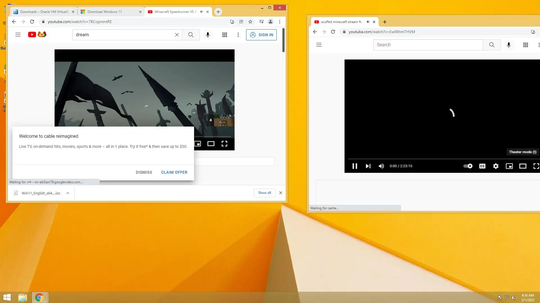Click media control icon in left Chrome toolbar

[x=261, y=22]
